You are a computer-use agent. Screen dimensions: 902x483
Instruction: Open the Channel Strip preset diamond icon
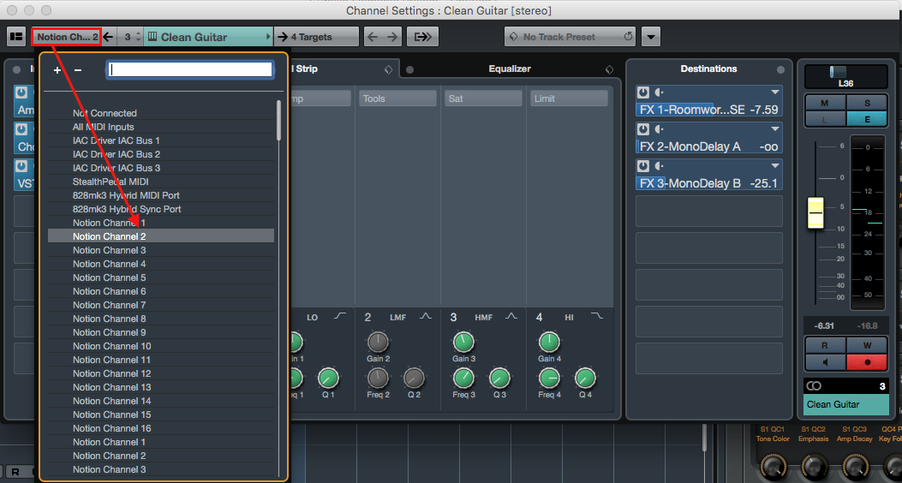tap(389, 69)
